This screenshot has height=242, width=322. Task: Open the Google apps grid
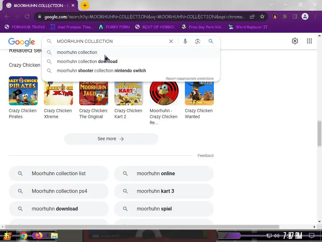coord(309,41)
